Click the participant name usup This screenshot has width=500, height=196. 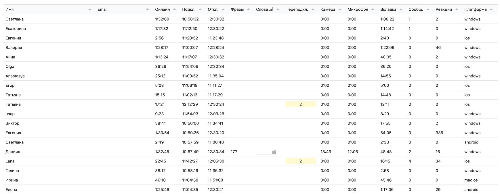click(x=10, y=114)
